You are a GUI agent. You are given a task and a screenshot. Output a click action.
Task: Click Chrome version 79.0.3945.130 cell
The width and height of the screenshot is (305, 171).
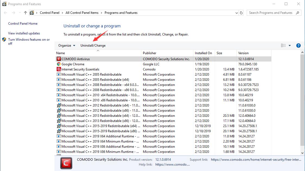pos(248,64)
